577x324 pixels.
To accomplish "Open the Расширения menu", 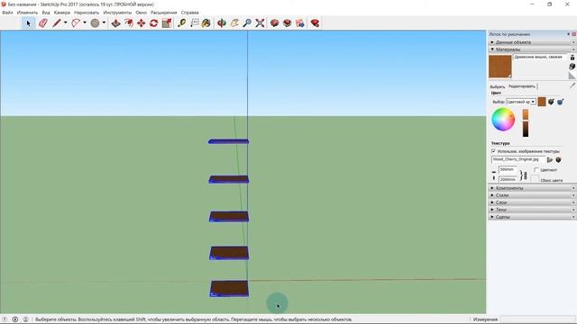I will point(164,13).
